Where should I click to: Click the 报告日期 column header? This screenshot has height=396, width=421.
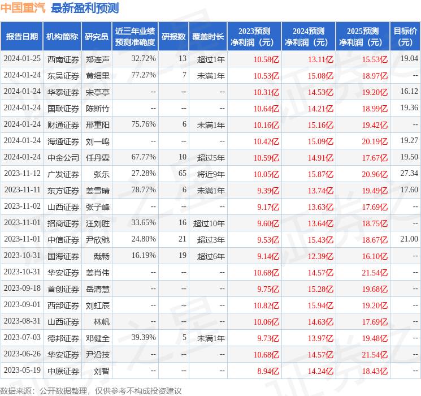(21, 37)
